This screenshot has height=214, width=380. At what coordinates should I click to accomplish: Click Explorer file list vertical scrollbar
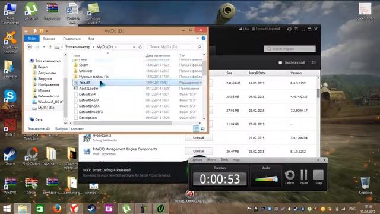pos(204,68)
